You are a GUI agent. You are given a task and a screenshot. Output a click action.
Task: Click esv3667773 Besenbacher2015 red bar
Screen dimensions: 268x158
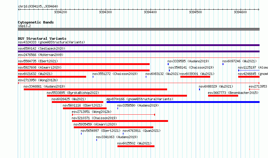pyautogui.click(x=223, y=96)
